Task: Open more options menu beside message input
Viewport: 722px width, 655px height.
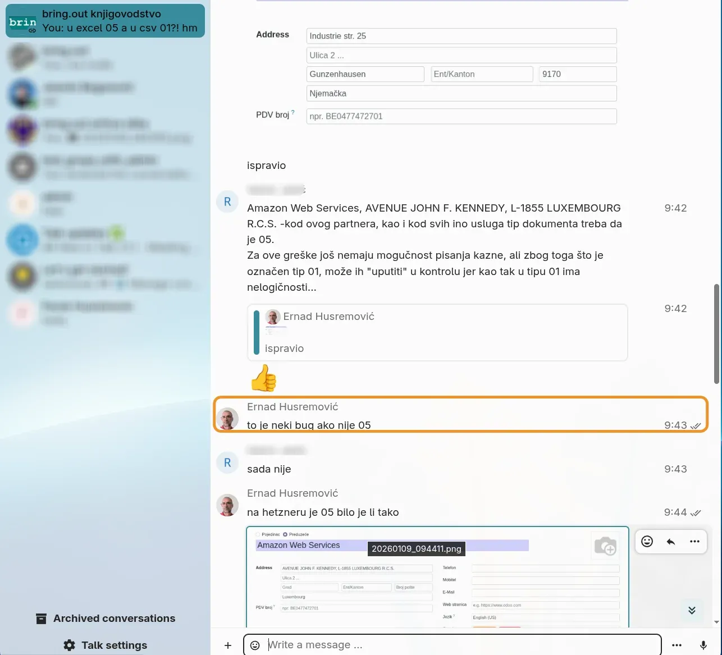Action: point(677,645)
